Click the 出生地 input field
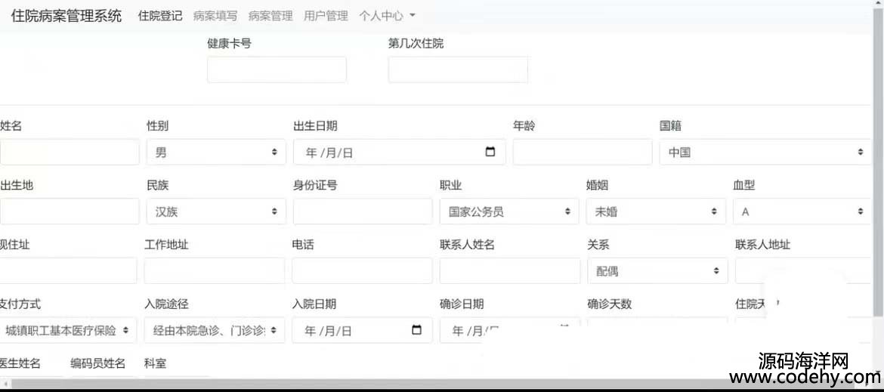 click(x=70, y=211)
